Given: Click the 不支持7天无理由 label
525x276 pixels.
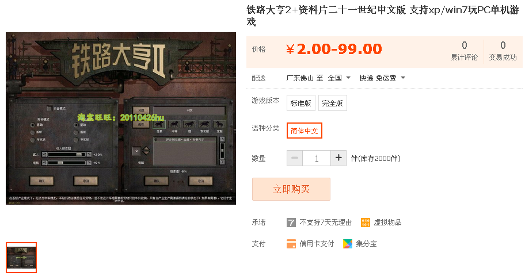Looking at the screenshot, I should click(x=325, y=223).
